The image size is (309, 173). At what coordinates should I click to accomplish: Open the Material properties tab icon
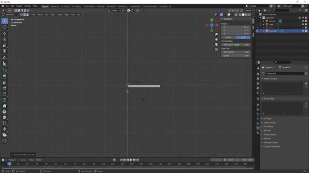[258, 133]
